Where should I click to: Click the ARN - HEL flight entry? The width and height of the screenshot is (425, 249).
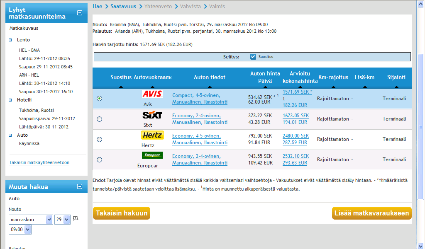pyautogui.click(x=29, y=75)
